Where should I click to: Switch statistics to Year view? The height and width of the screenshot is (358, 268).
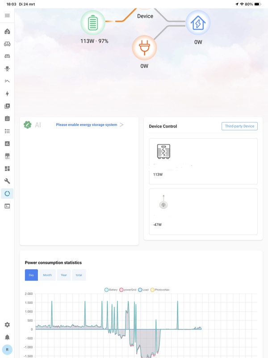click(64, 275)
